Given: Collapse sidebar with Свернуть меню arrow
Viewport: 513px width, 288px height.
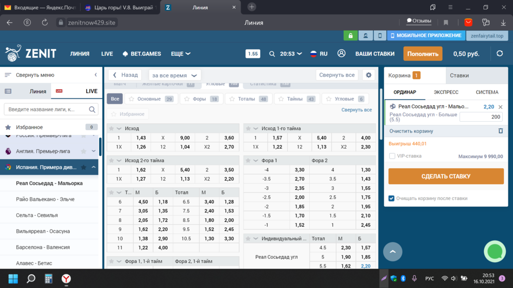Looking at the screenshot, I should coord(95,75).
